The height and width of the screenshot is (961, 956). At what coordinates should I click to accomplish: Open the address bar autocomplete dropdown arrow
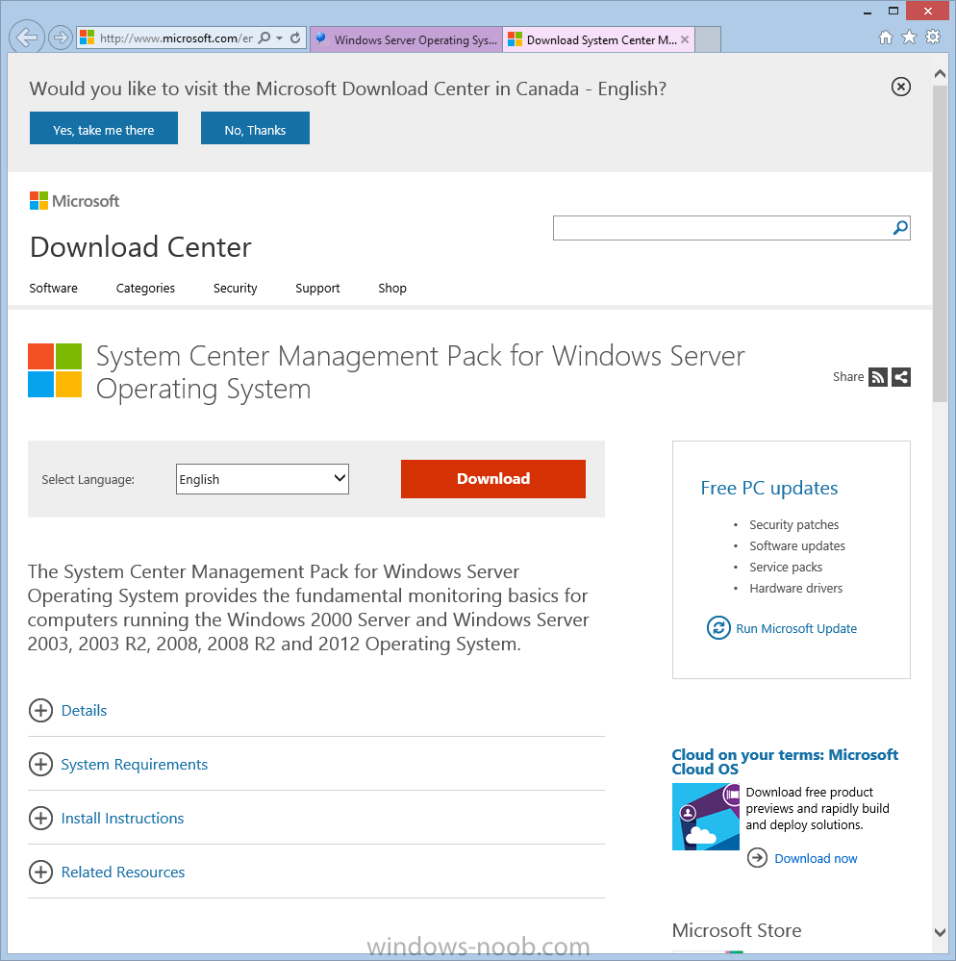(x=280, y=38)
